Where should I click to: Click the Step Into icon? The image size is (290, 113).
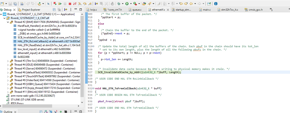pyautogui.click(x=80, y=4)
